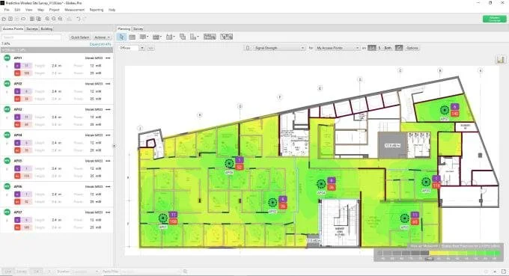
Task: Click the last icon in planning toolbar
Action: pos(227,37)
